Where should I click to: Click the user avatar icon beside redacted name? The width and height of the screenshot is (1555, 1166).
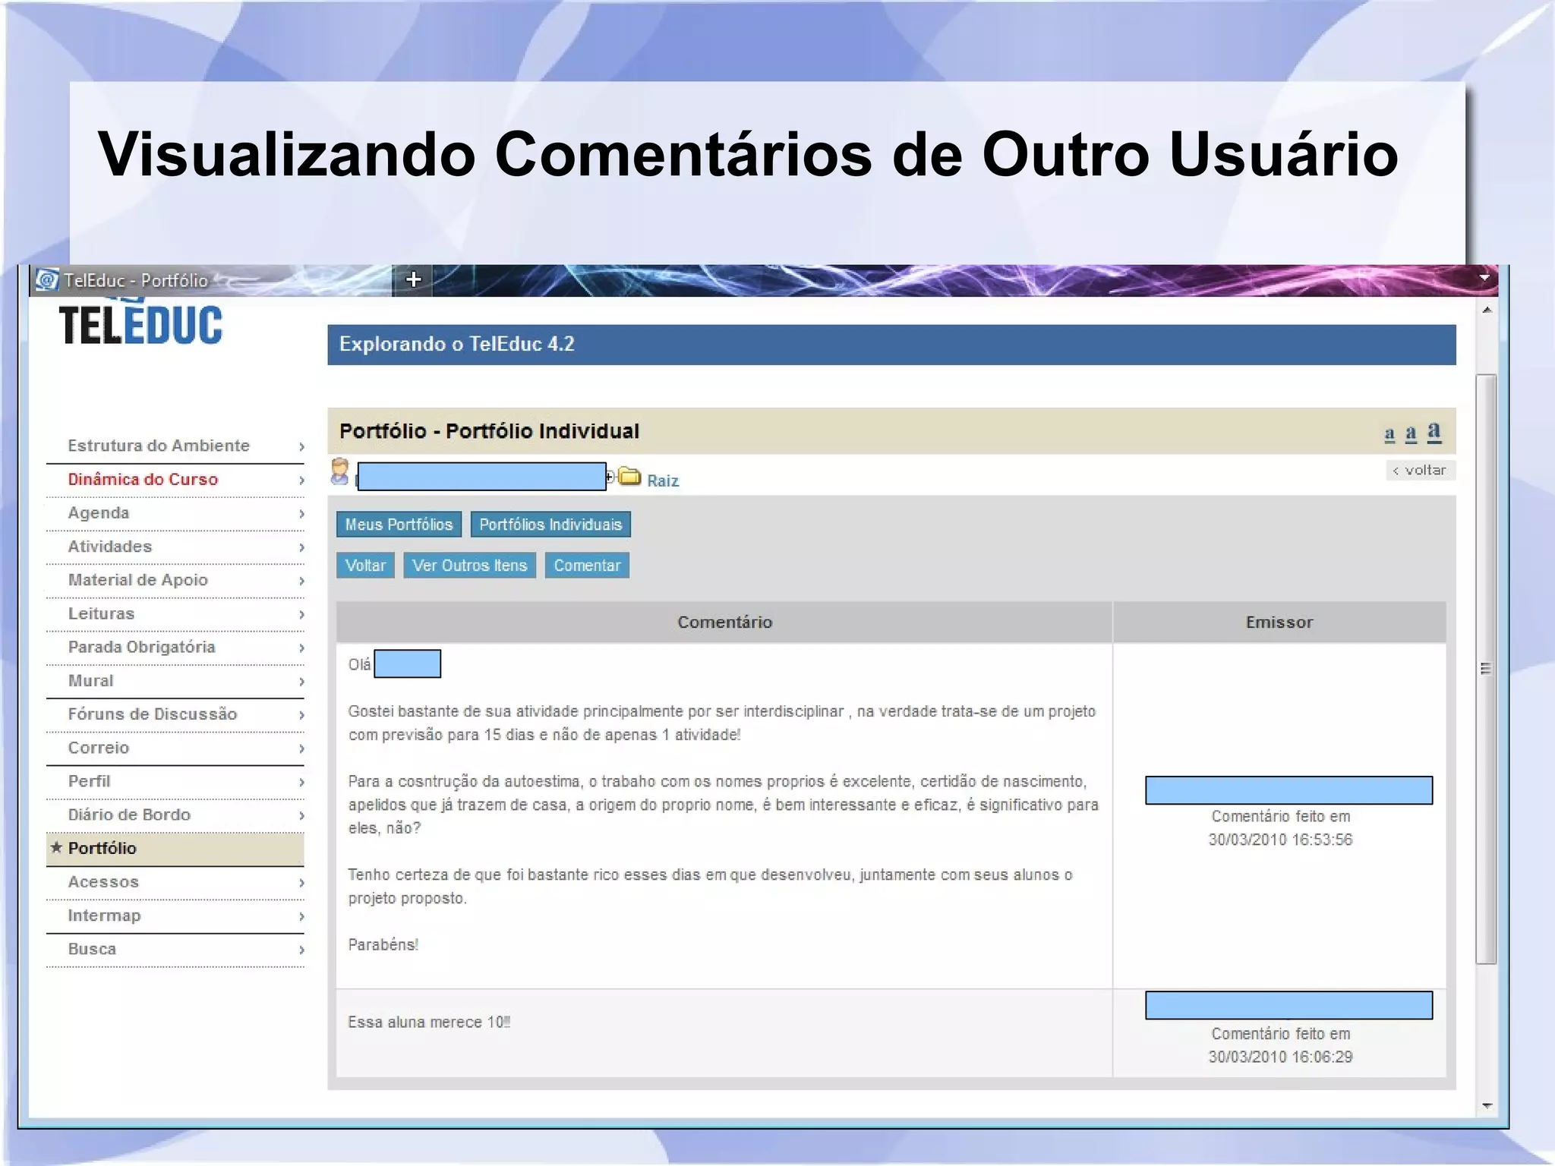tap(340, 471)
